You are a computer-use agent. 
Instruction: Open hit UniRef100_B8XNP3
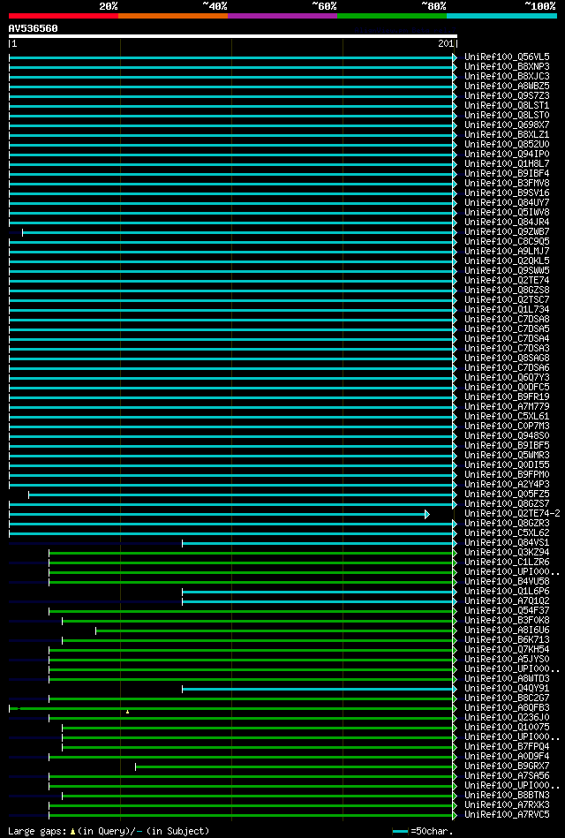point(508,66)
